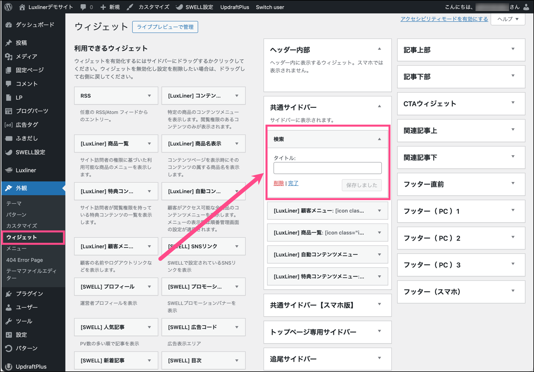Click the user icon beside ユーザー
This screenshot has width=534, height=372.
point(9,307)
